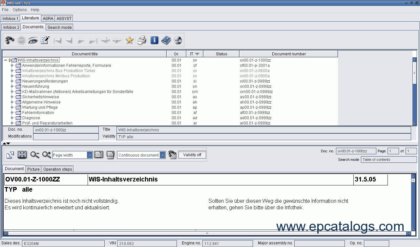The width and height of the screenshot is (420, 247).
Task: Open the Picture tab
Action: (x=33, y=169)
